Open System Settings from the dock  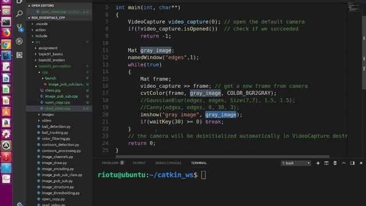(x=6, y=134)
